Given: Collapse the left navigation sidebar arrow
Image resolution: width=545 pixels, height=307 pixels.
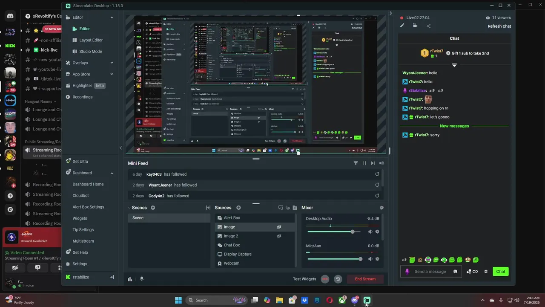Looking at the screenshot, I should pos(120,148).
